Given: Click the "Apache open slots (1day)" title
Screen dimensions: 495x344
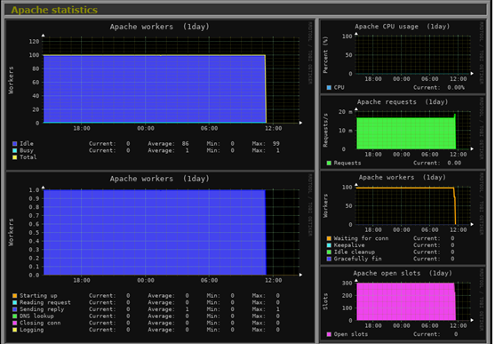Looking at the screenshot, I should click(x=403, y=273).
